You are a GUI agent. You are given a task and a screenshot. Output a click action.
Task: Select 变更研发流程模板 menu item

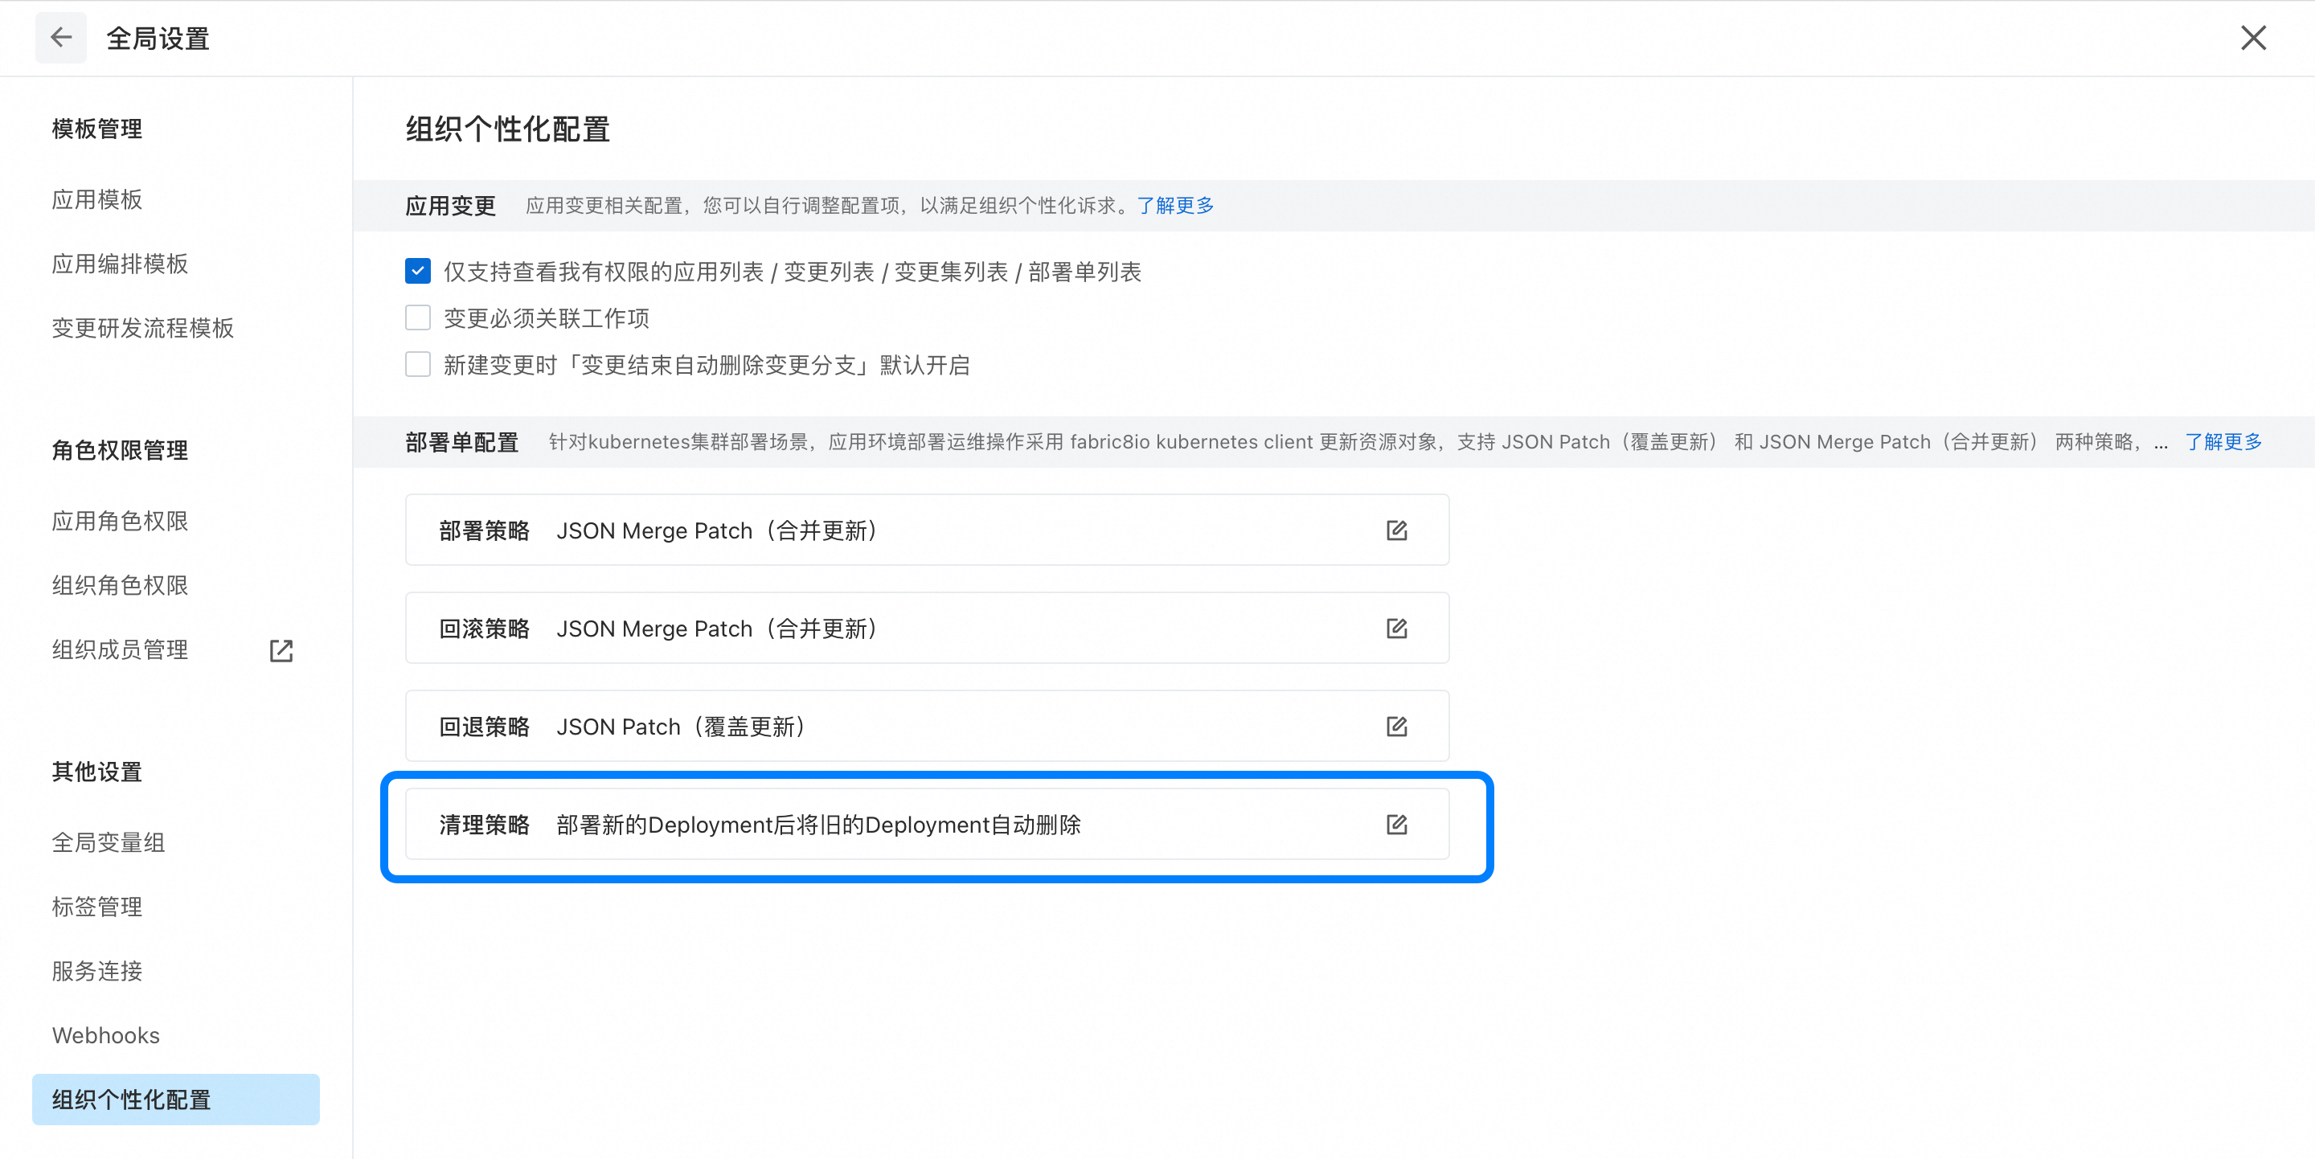[x=143, y=328]
